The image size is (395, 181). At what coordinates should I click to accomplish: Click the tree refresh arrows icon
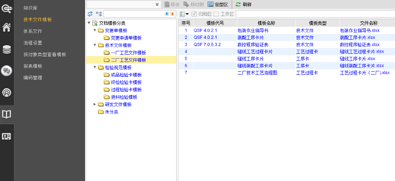click(90, 14)
